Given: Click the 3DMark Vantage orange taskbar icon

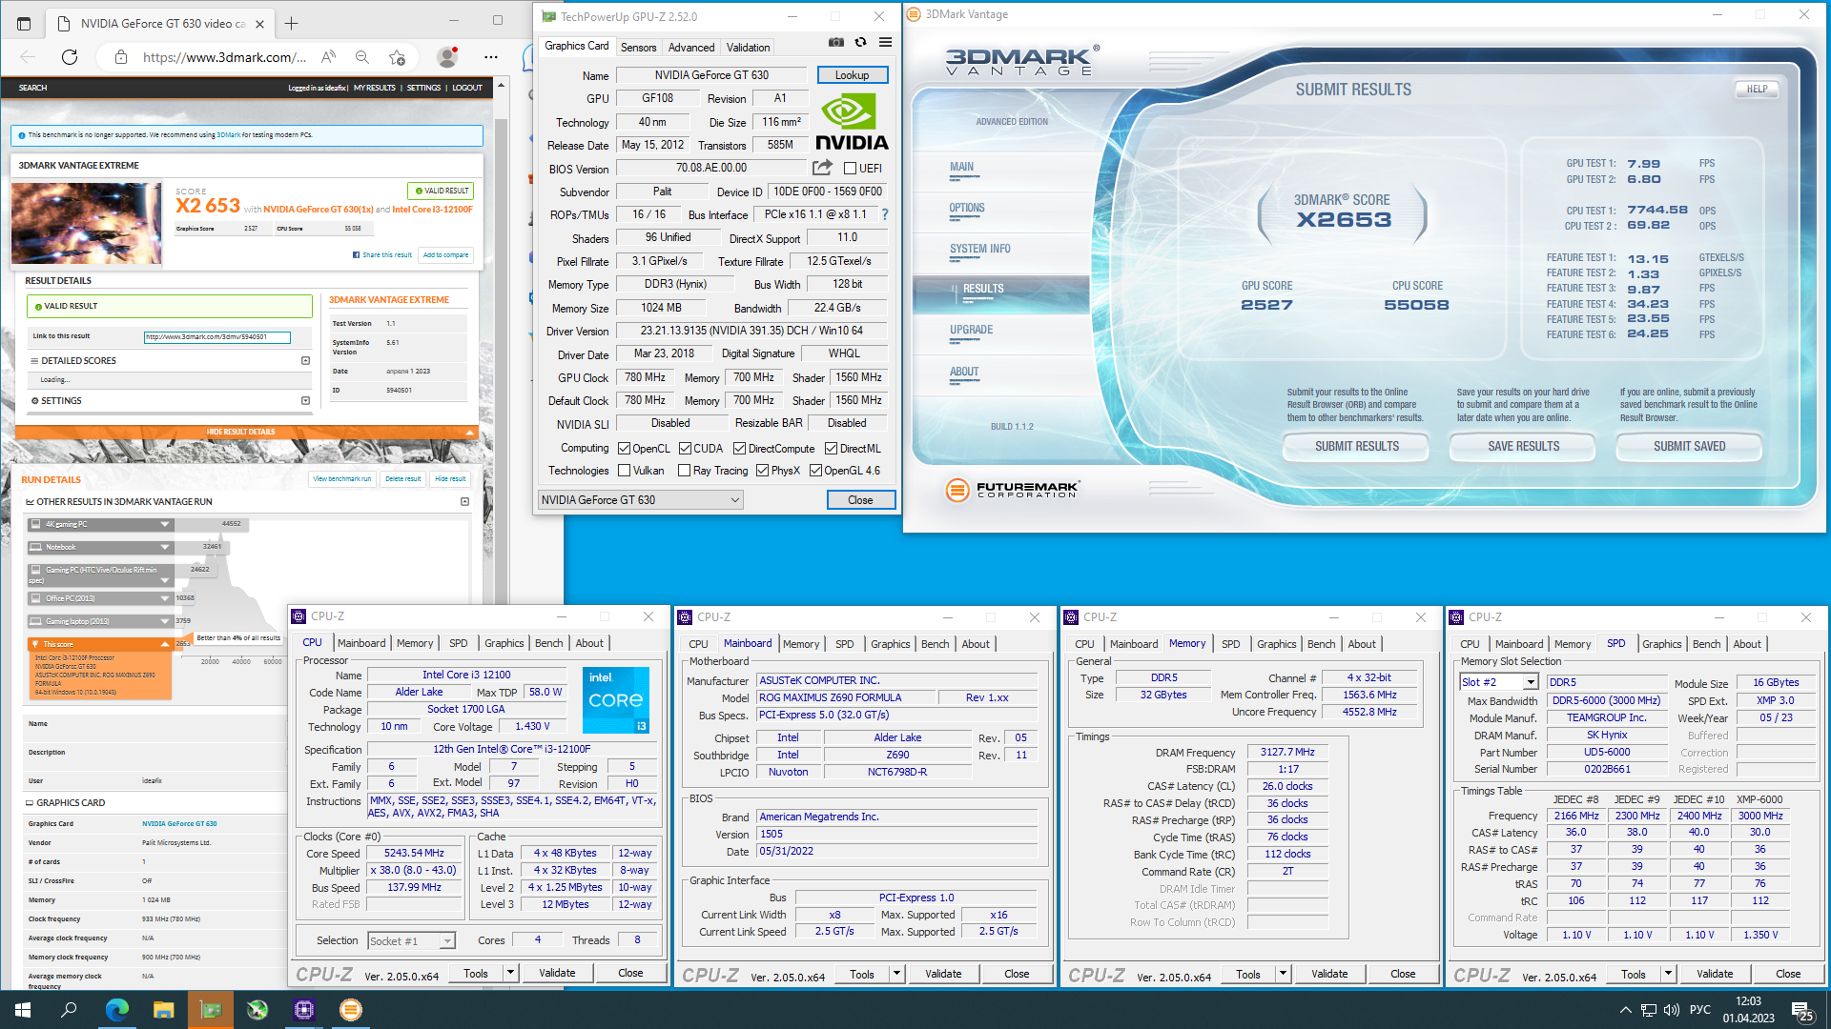Looking at the screenshot, I should pyautogui.click(x=351, y=1010).
